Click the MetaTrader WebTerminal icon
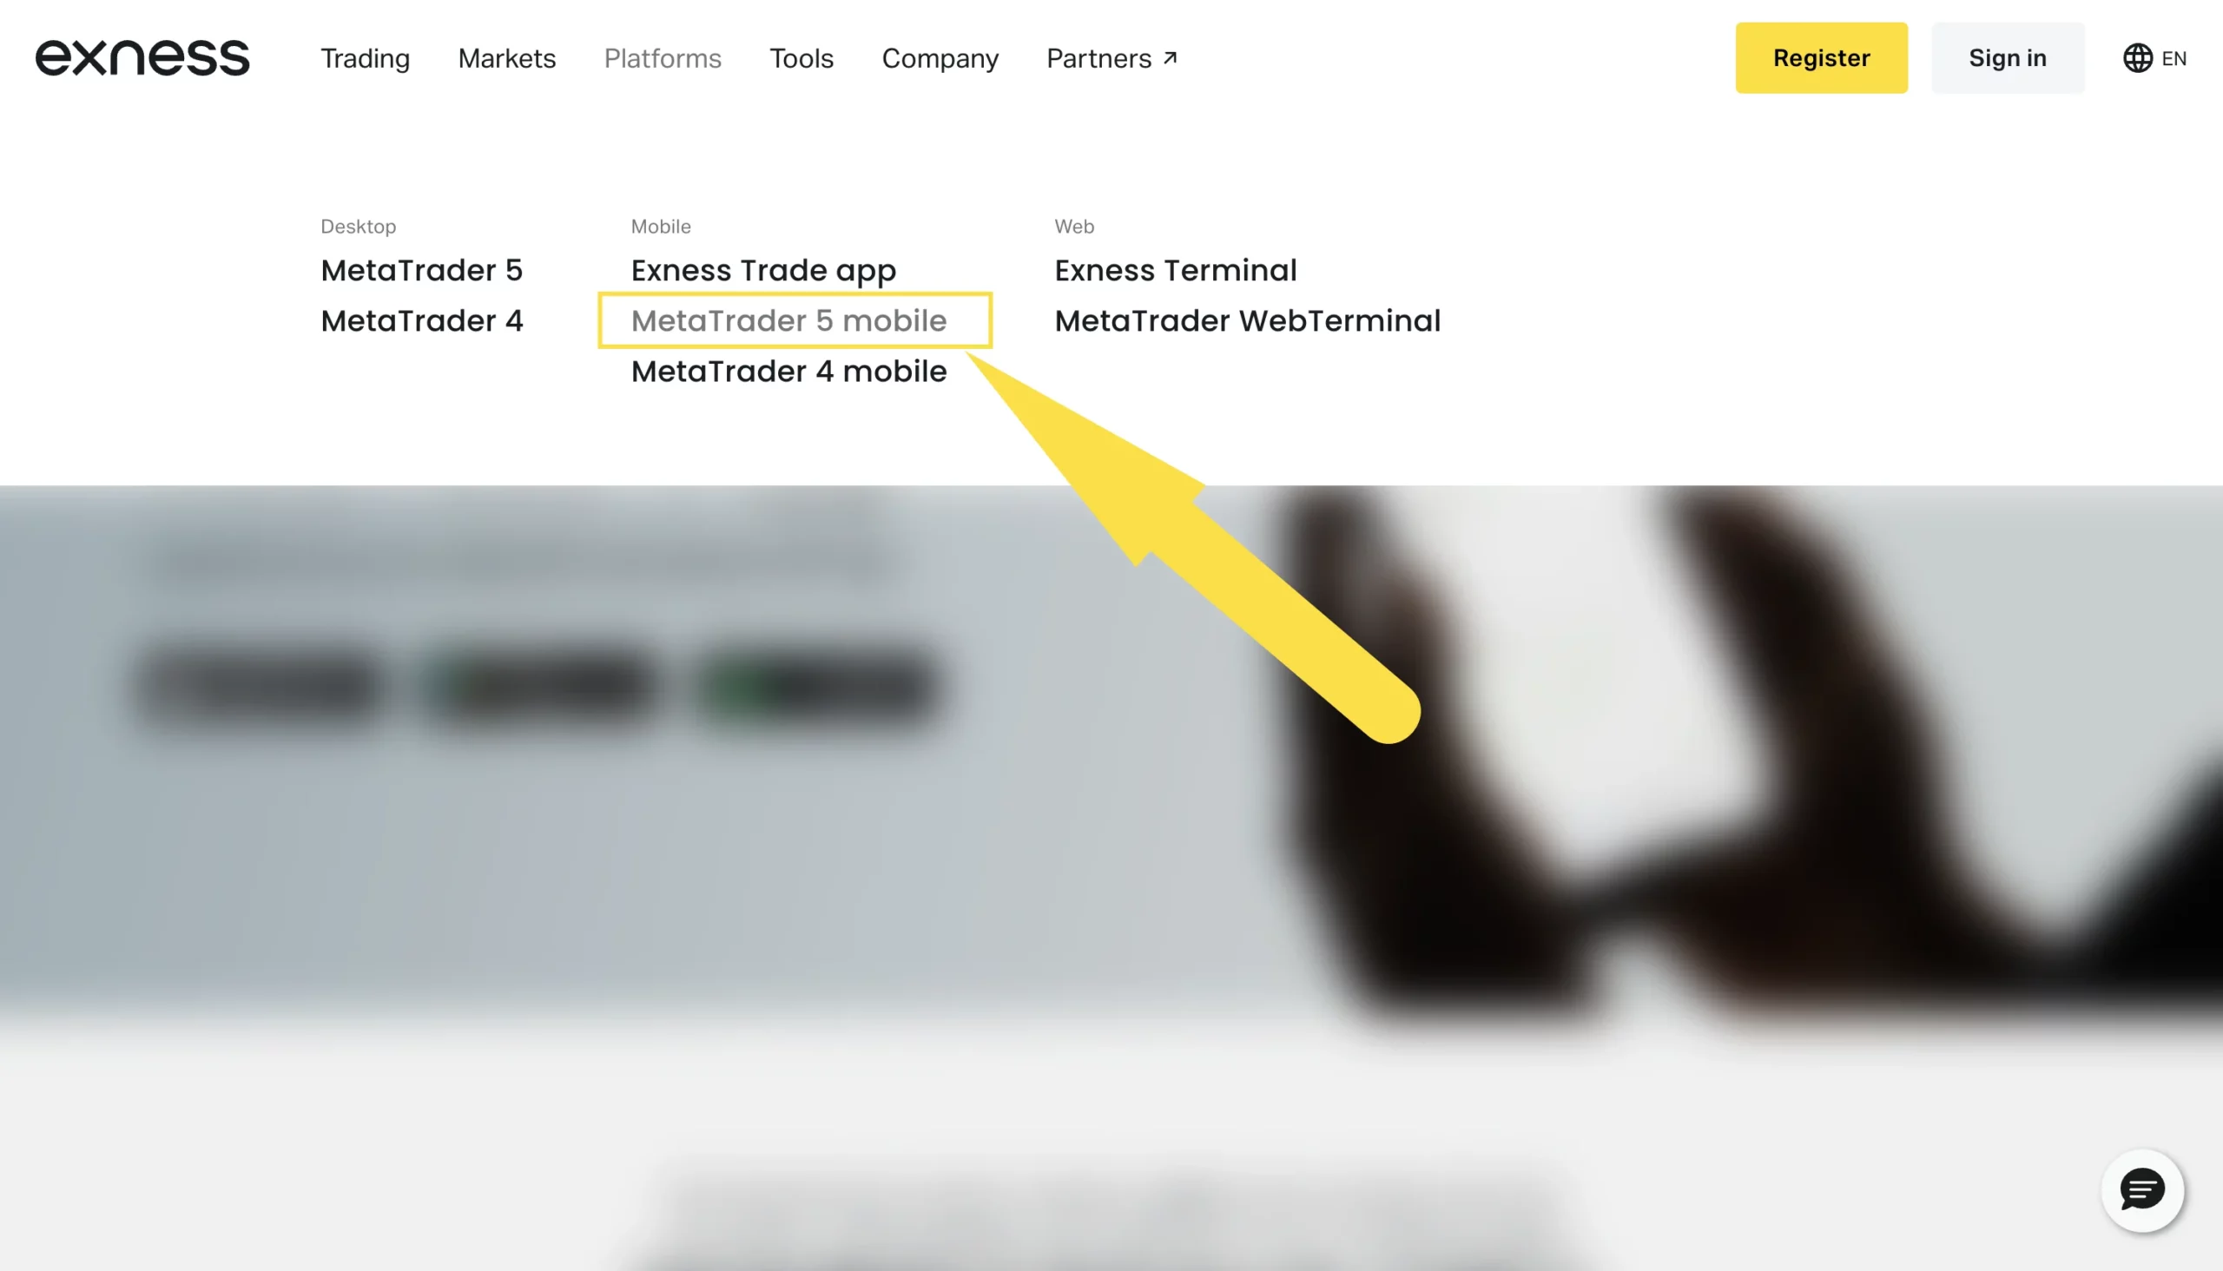Viewport: 2223px width, 1271px height. pyautogui.click(x=1247, y=320)
